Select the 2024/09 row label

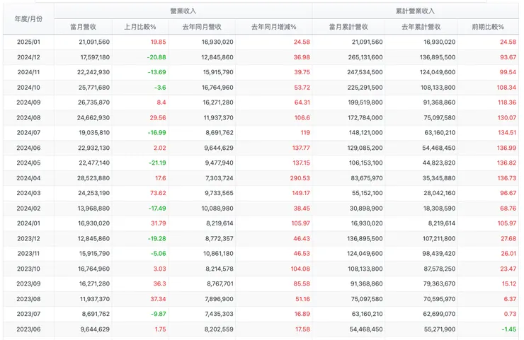(x=28, y=102)
